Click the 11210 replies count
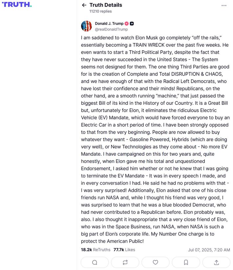Viewport: 233px width, 270px height. pos(100,11)
